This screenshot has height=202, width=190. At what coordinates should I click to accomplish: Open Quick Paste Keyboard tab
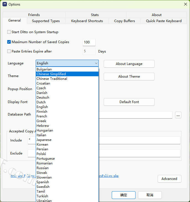(164, 21)
